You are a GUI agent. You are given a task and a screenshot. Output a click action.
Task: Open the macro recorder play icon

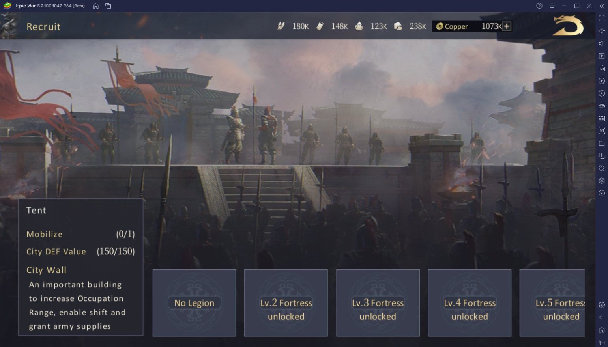click(x=602, y=81)
